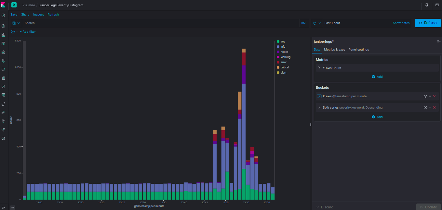Open Recently viewed clock icon
This screenshot has width=442, height=210.
pos(3,15)
